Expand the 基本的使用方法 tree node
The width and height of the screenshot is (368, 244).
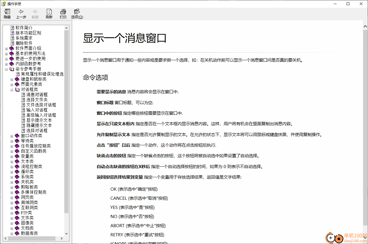click(6, 54)
